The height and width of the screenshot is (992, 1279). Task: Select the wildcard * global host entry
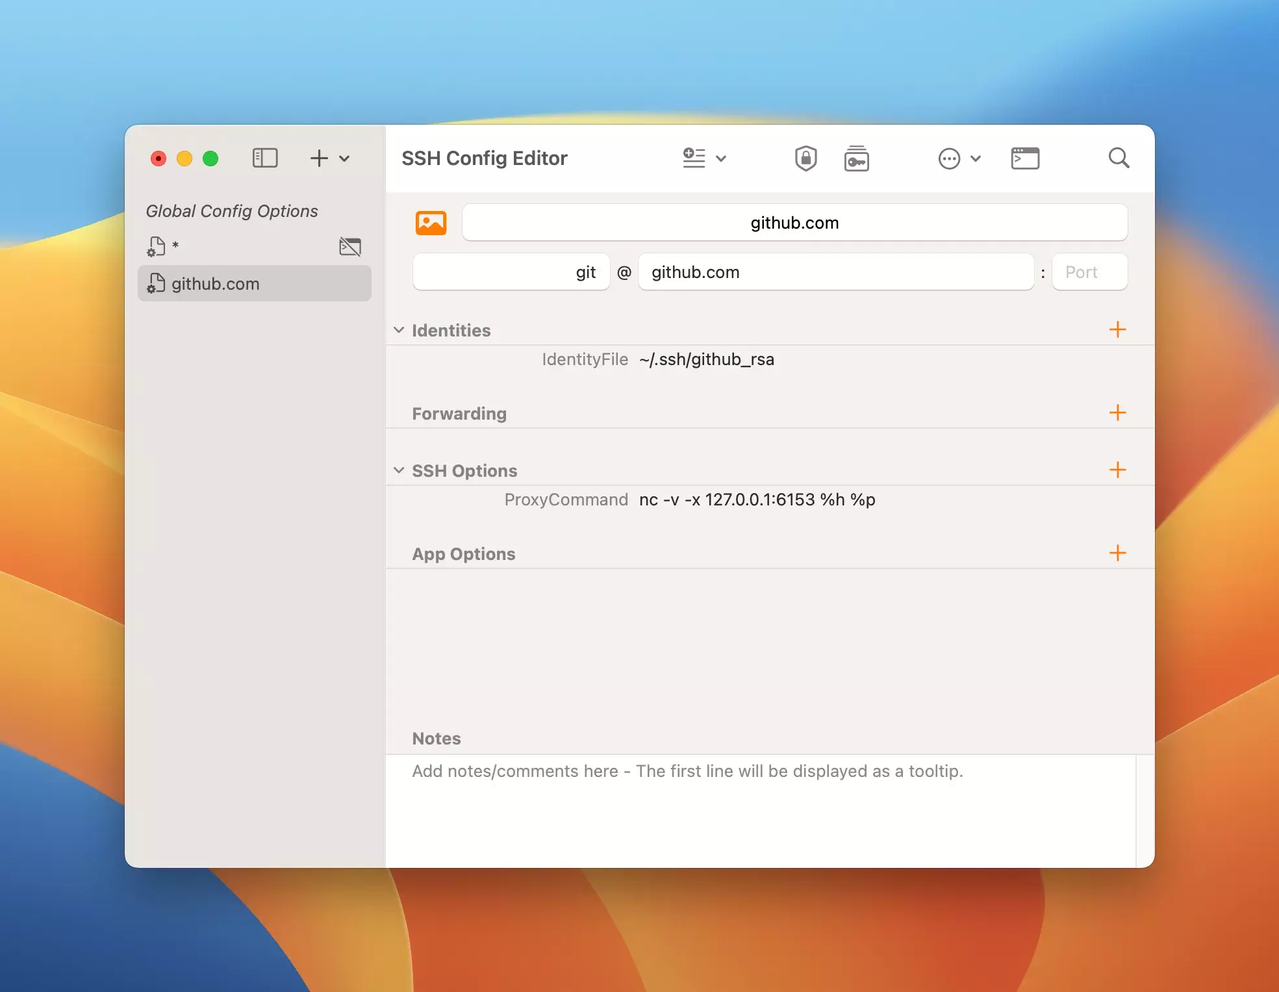click(175, 247)
